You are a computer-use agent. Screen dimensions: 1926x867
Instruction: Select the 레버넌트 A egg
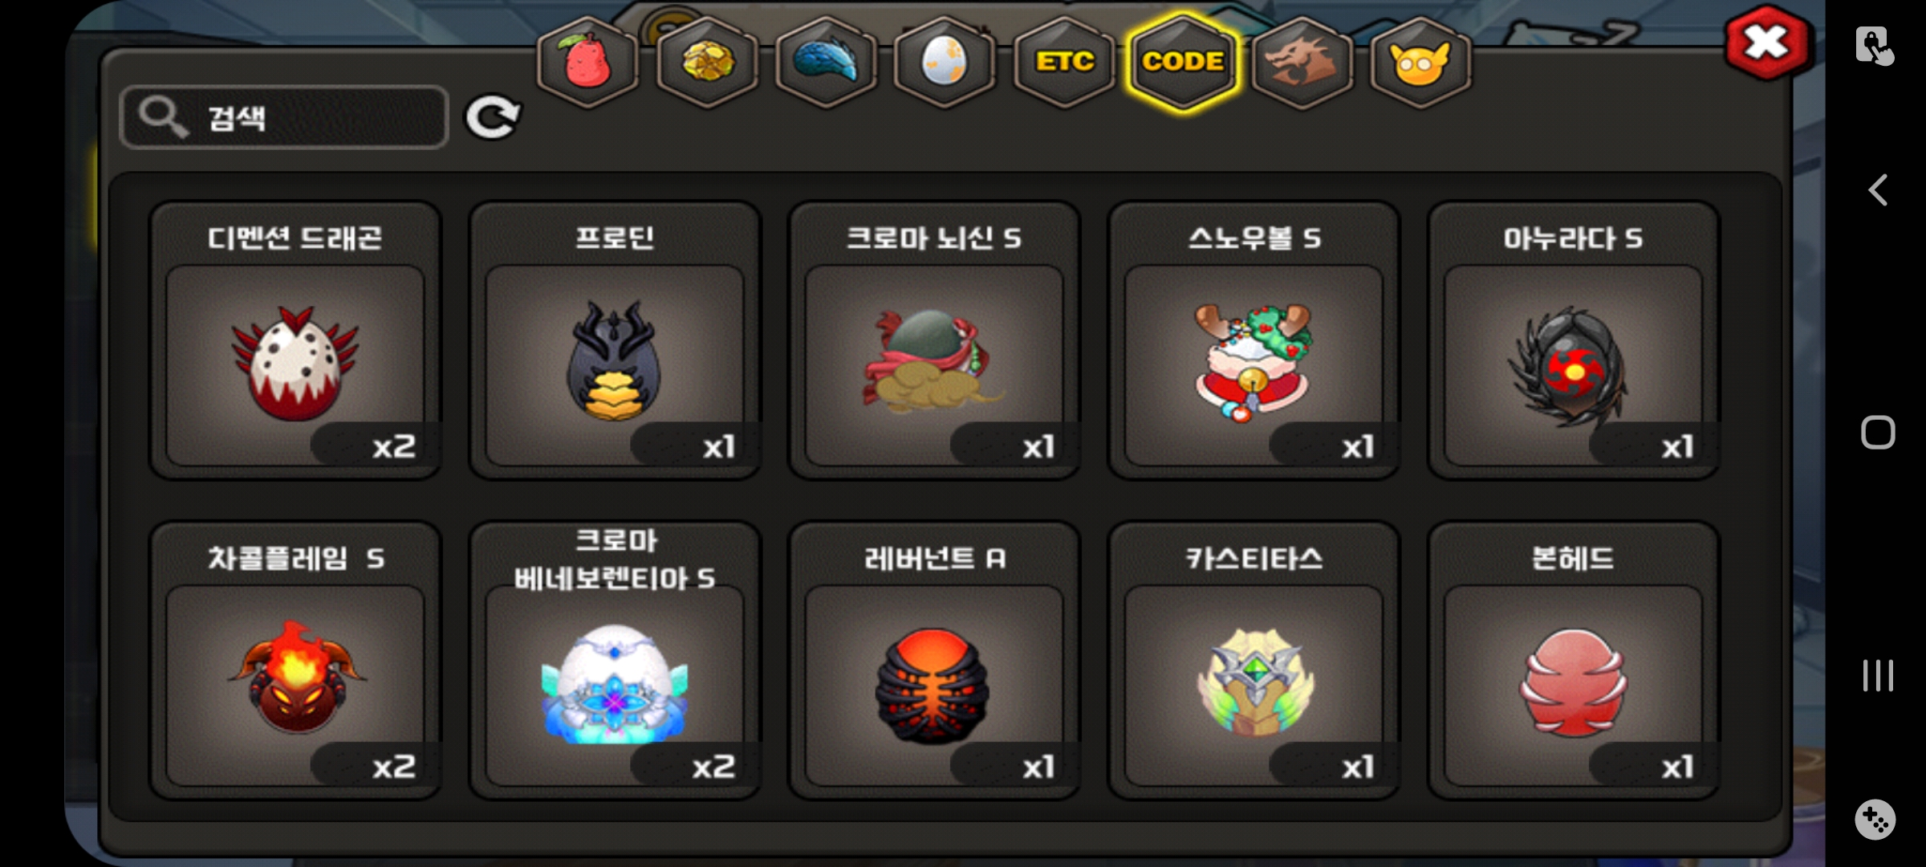934,661
